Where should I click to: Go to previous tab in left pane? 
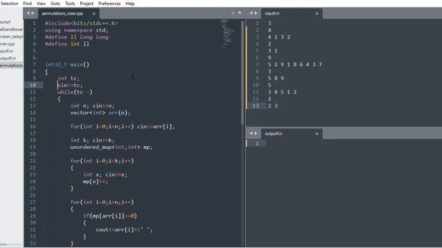click(28, 13)
